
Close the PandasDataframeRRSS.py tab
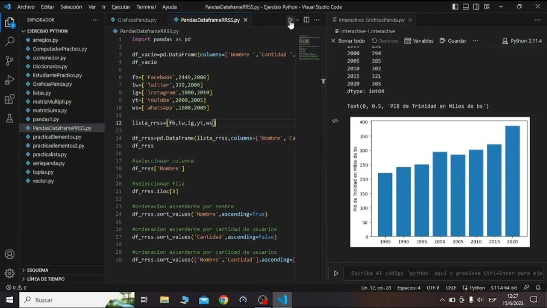245,20
